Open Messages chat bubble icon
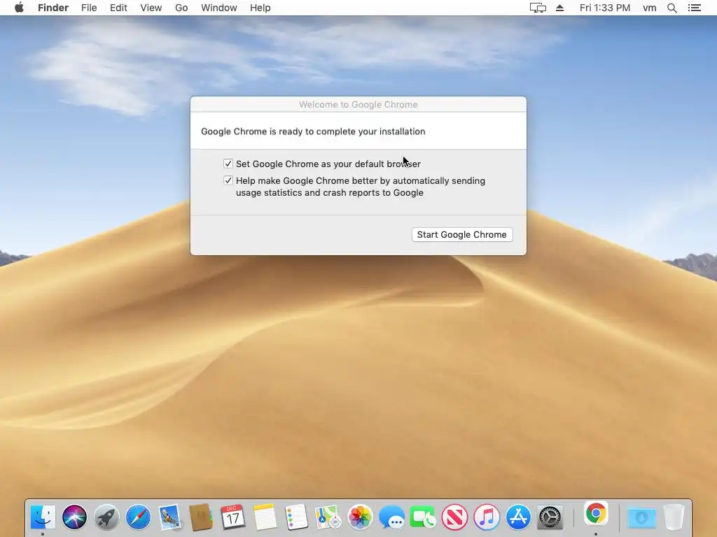Screen dimensions: 717x537 [391, 517]
